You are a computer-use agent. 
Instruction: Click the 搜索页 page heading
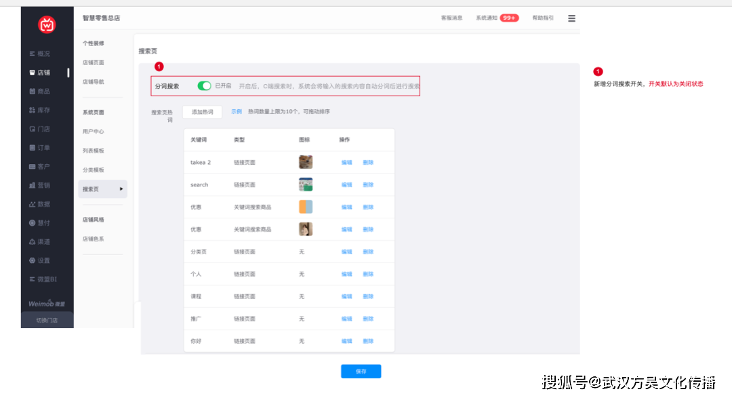pos(148,51)
